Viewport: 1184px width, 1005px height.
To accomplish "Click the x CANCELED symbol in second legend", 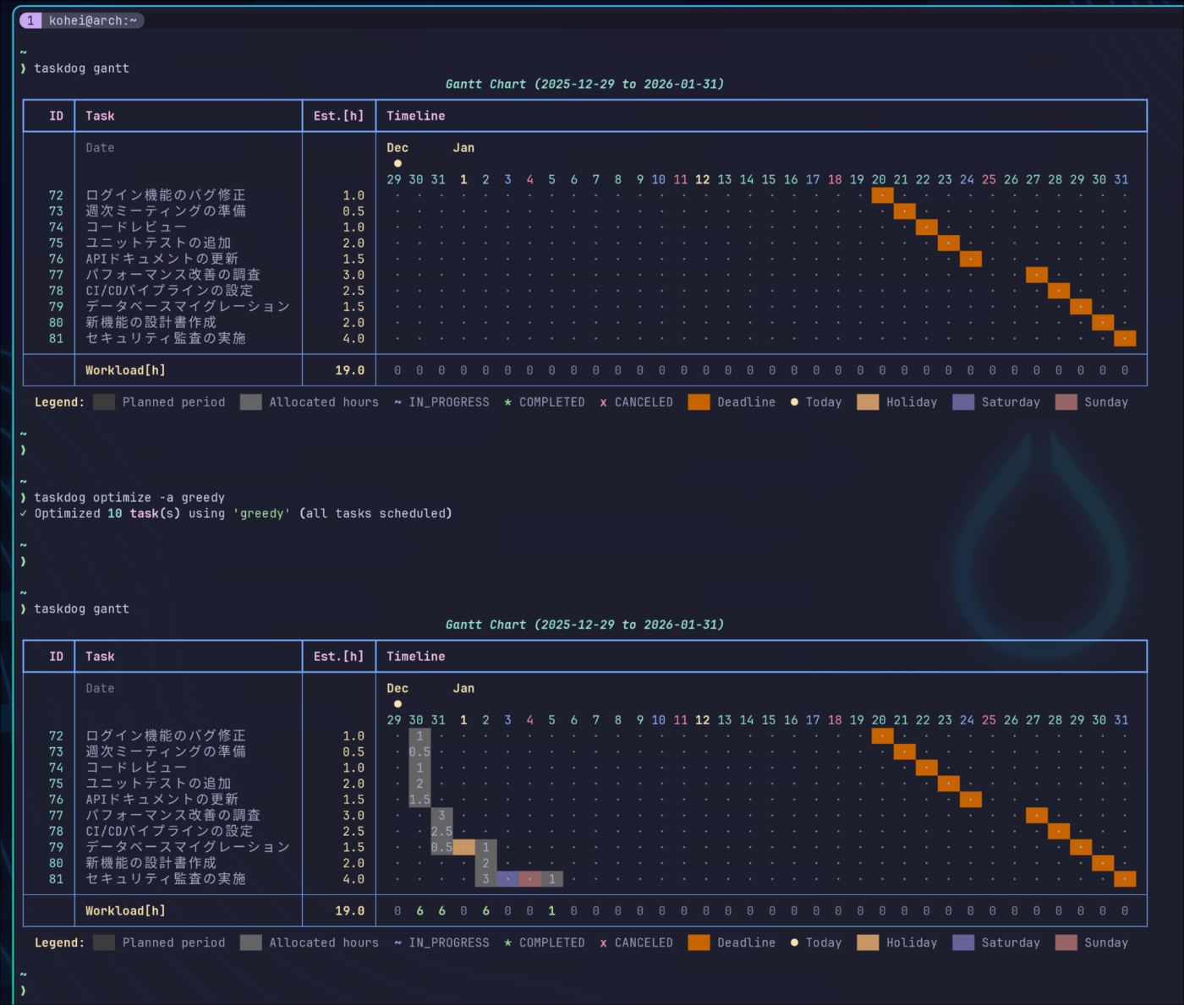I will [x=603, y=942].
